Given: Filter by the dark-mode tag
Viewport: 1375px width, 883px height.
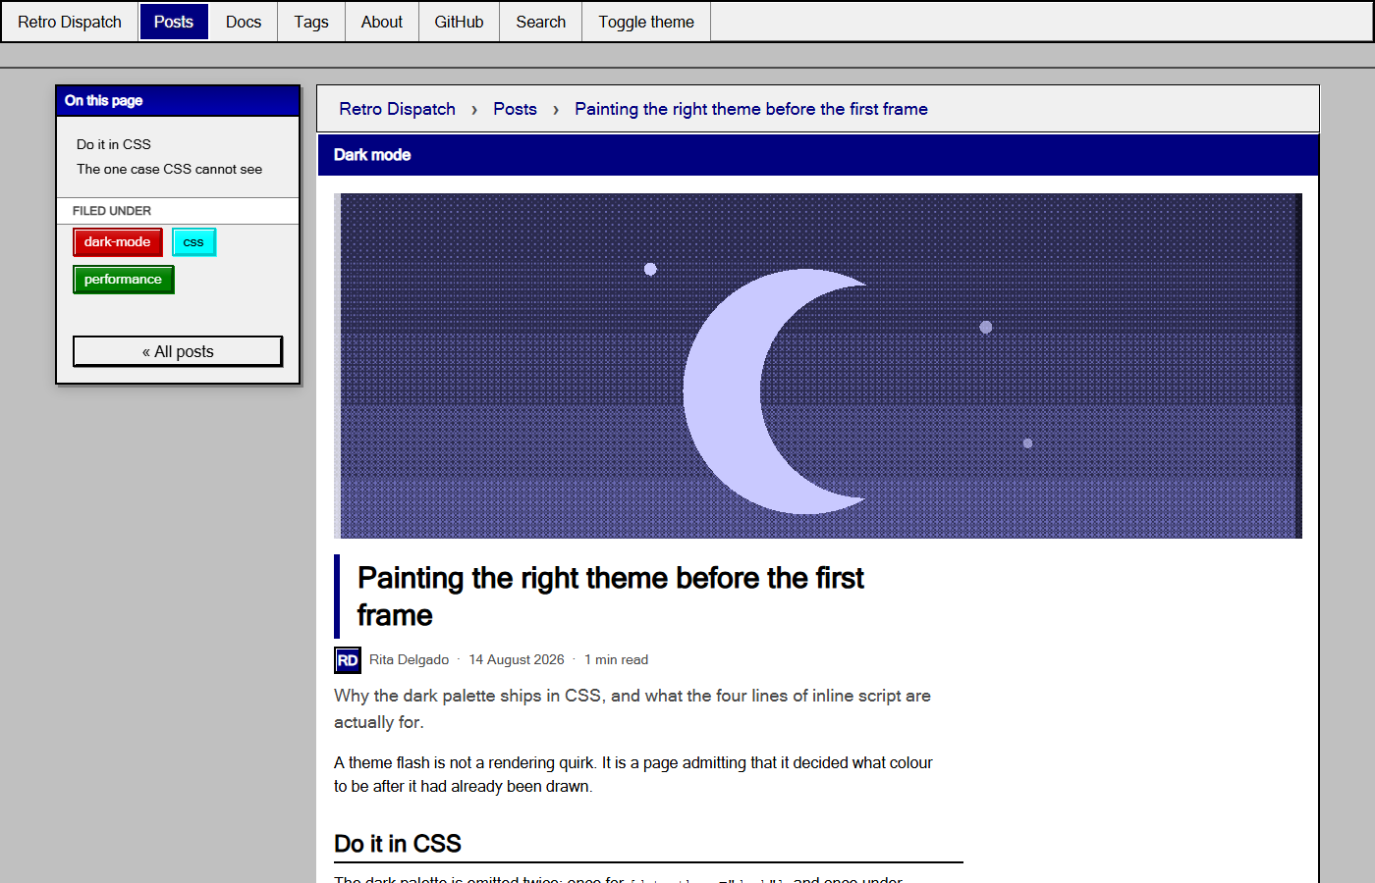Looking at the screenshot, I should 118,242.
